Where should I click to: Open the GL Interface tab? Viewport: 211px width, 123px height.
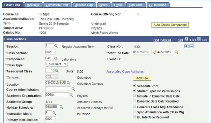coord(158,5)
